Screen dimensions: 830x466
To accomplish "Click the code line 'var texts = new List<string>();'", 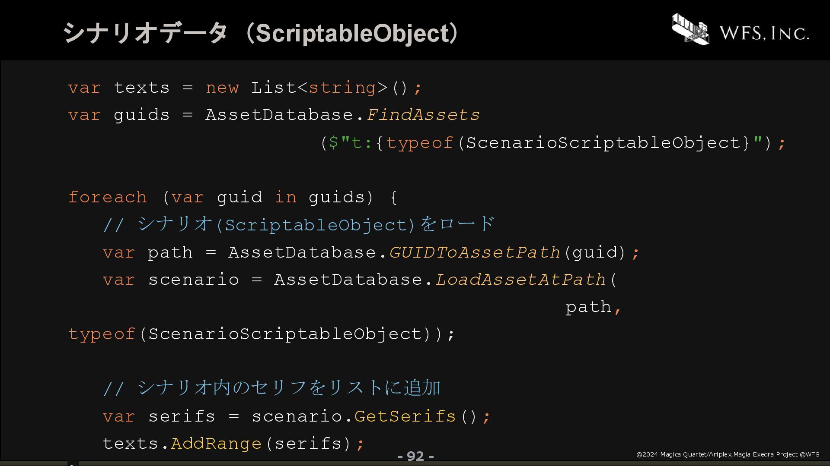I will pos(245,88).
